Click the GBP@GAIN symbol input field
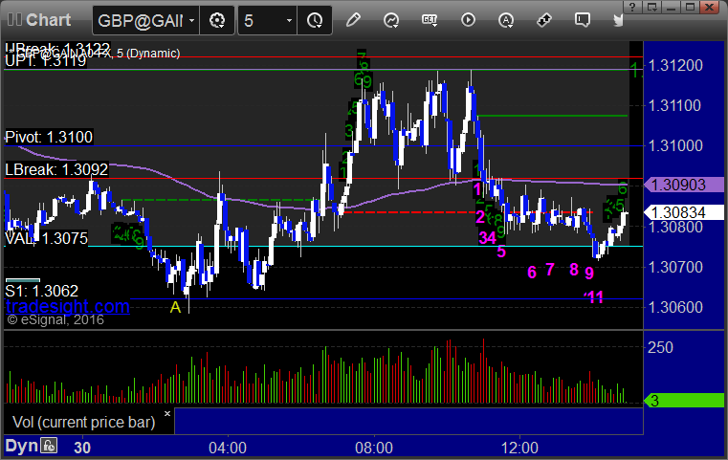728x460 pixels. tap(141, 20)
